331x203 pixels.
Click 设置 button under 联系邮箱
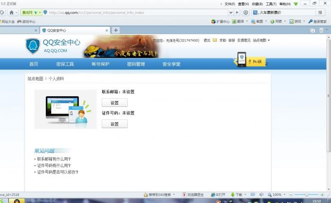[x=114, y=102]
